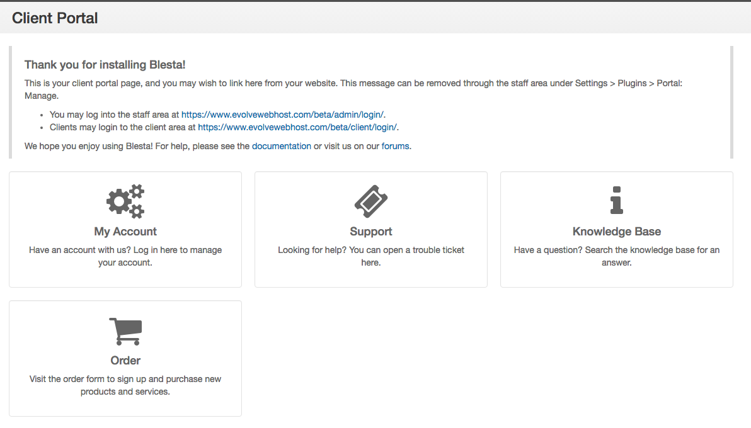This screenshot has height=428, width=751.
Task: Click the 'This is your client portal page' paragraph
Action: tap(353, 89)
